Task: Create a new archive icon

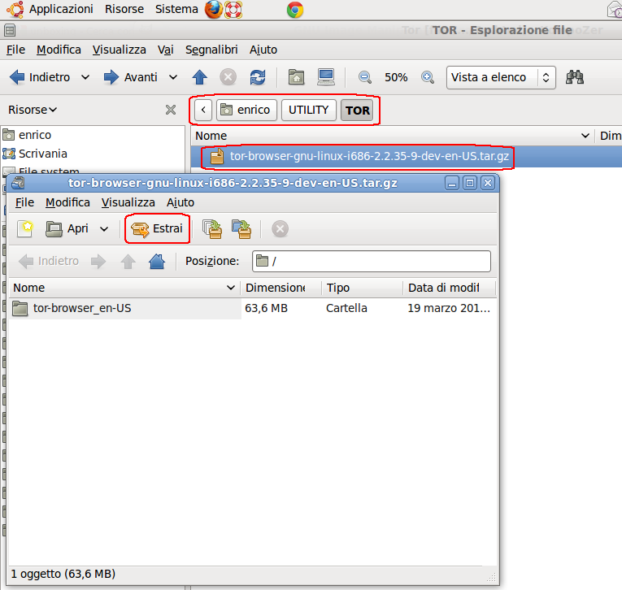Action: [24, 229]
